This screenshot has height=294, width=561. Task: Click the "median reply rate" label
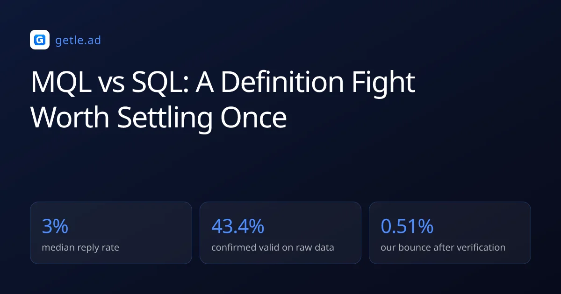click(x=80, y=247)
